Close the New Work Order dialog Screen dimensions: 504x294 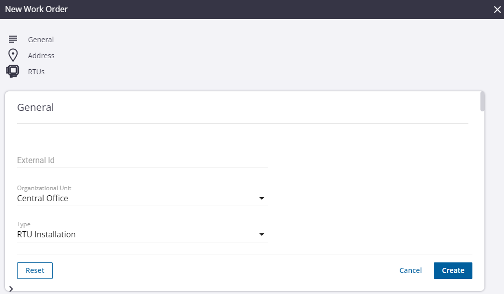point(497,9)
